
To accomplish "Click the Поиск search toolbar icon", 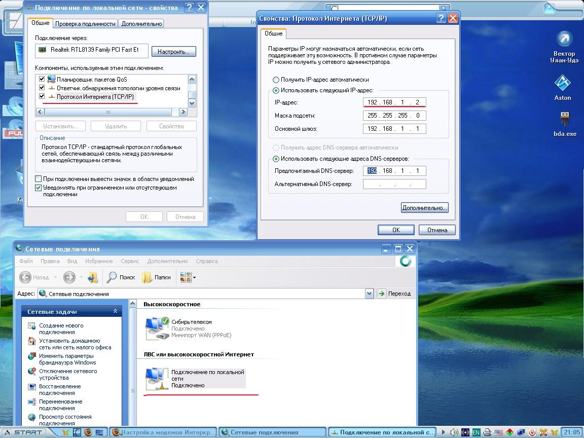I will [x=121, y=277].
